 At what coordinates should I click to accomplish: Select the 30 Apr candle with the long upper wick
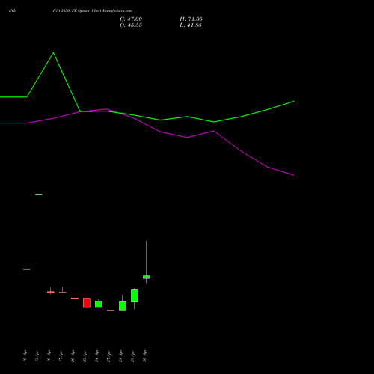[x=147, y=277]
